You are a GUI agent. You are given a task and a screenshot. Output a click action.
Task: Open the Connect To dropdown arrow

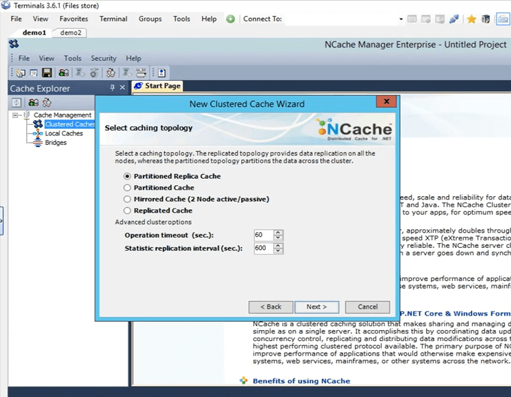tap(401, 19)
